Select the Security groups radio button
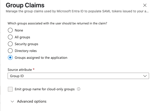 (10, 44)
